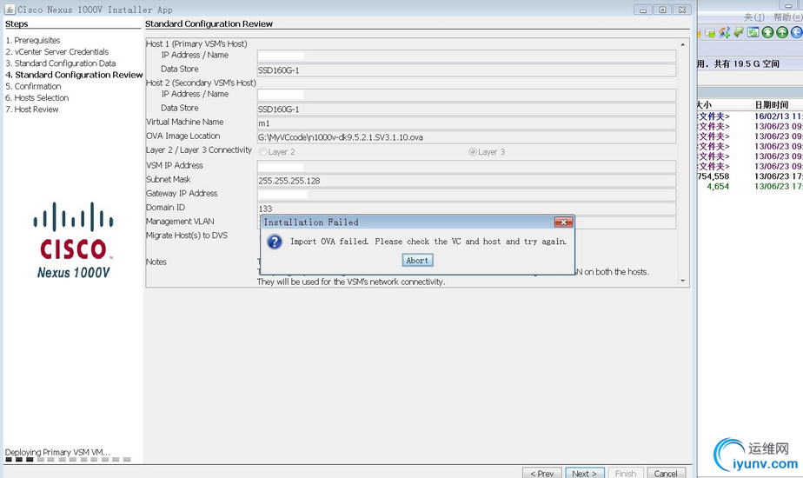The width and height of the screenshot is (803, 478).
Task: Click the blue question mark icon in dialog
Action: [275, 242]
